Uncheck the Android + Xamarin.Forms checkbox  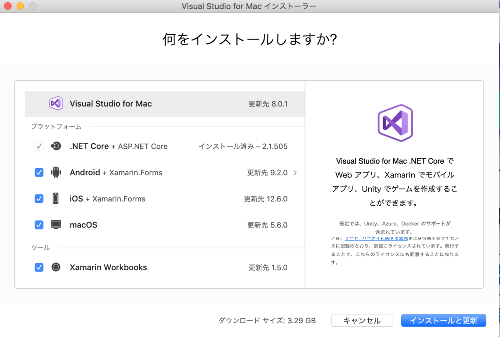pyautogui.click(x=39, y=172)
